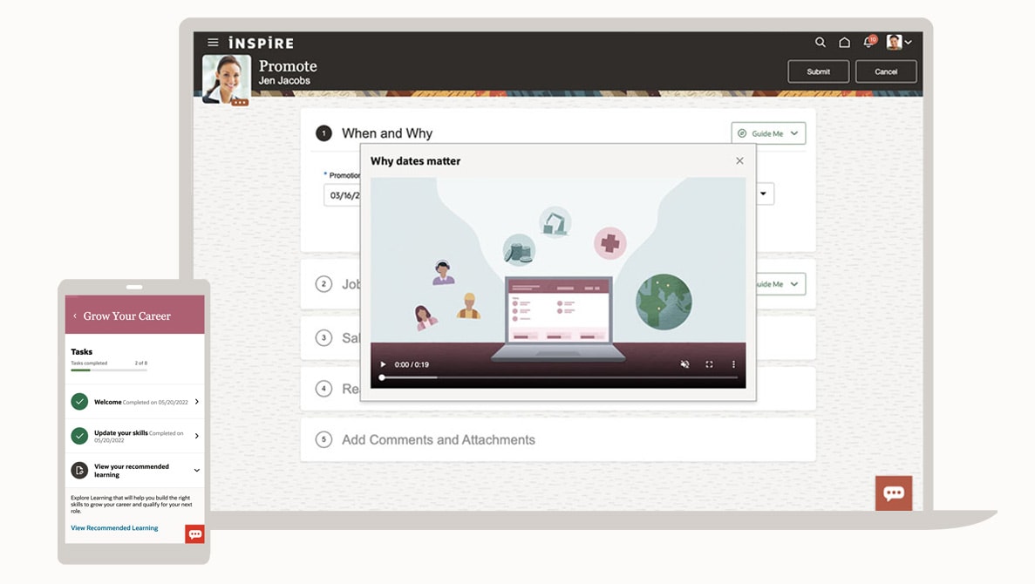
Task: Unmute the video sound
Action: 684,364
